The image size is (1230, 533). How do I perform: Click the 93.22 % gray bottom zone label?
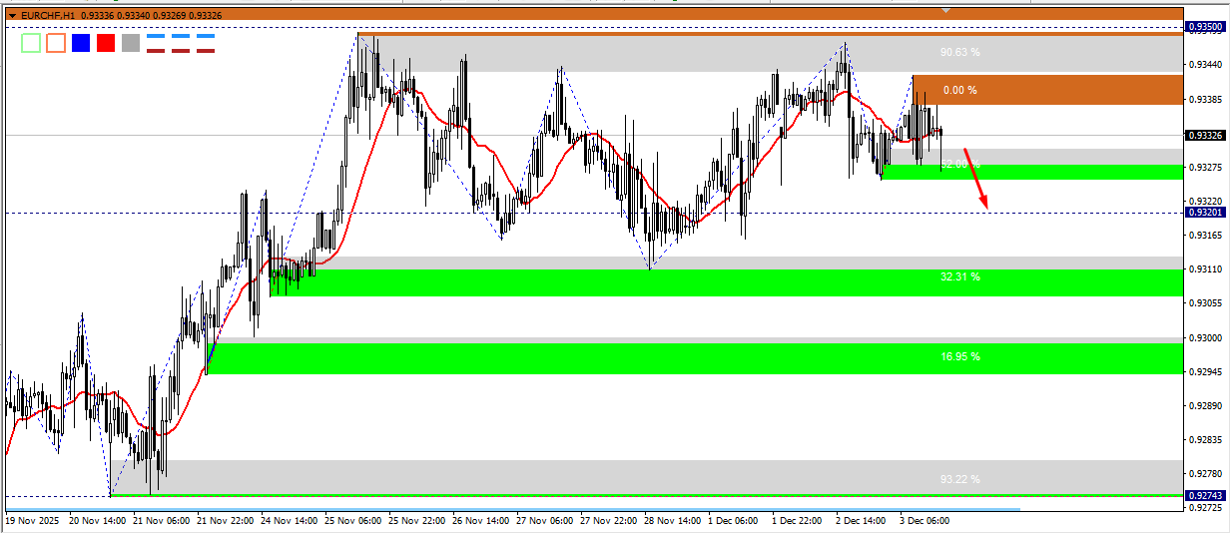(959, 479)
